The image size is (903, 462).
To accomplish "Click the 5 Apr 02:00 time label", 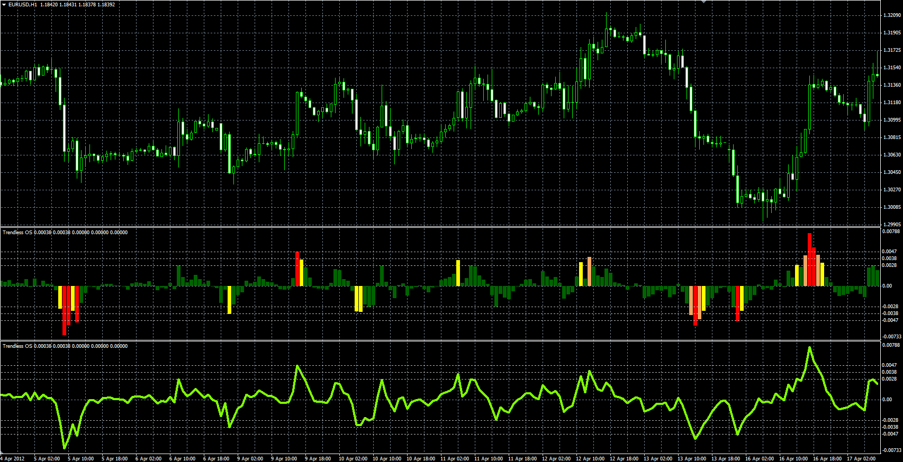I will (47, 459).
